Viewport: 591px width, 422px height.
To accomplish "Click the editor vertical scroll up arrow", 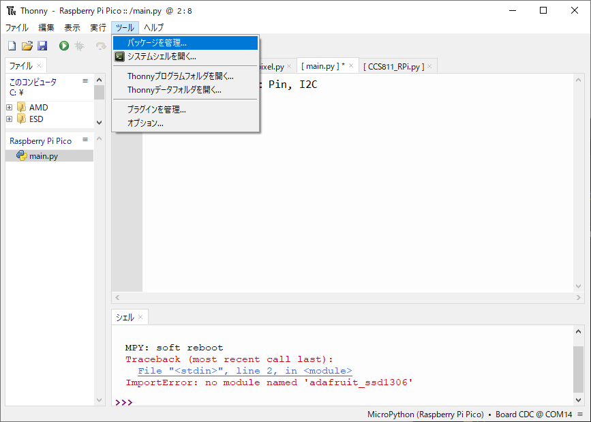I will coord(579,80).
